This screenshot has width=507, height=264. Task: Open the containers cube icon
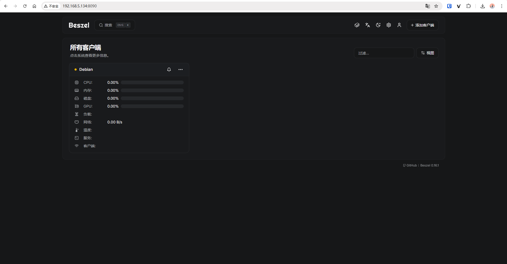coord(357,25)
